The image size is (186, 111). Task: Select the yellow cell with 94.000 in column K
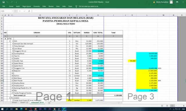coord(132,61)
